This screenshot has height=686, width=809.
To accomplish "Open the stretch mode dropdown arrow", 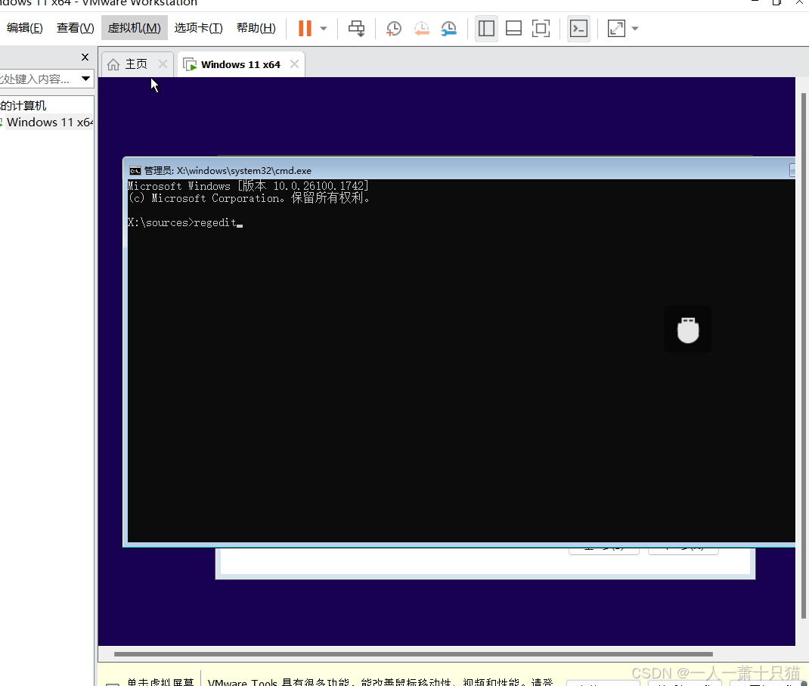I will [635, 29].
